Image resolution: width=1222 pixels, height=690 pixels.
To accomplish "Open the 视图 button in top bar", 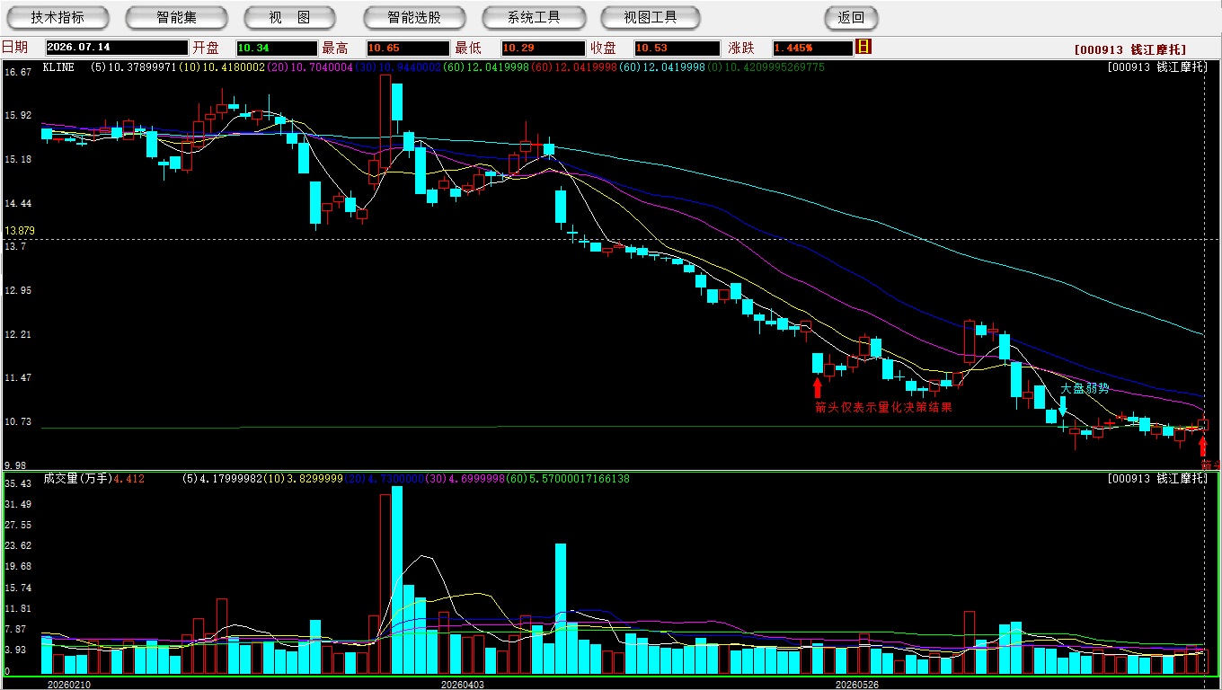I will [x=289, y=17].
